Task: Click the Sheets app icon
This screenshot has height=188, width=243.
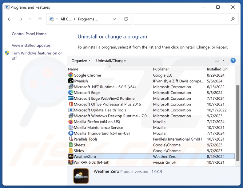Action: (71, 145)
